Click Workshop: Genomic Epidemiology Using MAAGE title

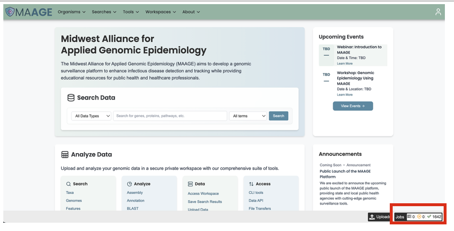(355, 78)
